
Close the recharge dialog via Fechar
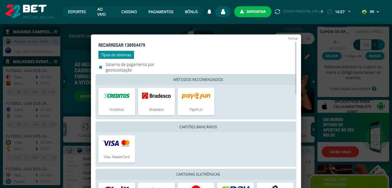click(293, 38)
